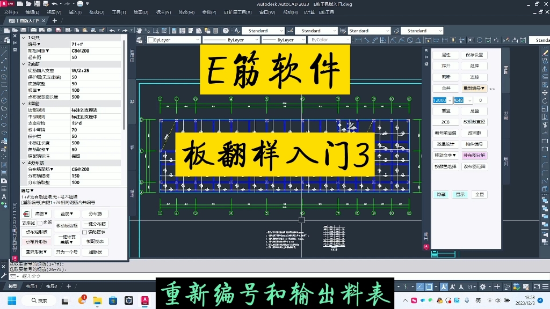550x309 pixels.
Task: Click the status bar settings gear icon
Action: [x=483, y=286]
